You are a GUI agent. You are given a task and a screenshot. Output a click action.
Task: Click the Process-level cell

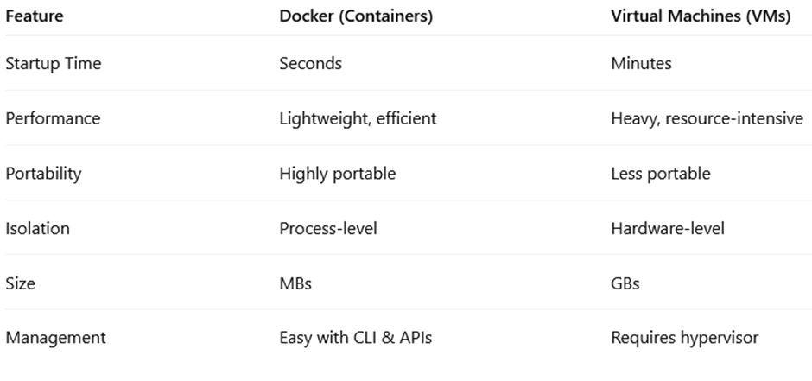(329, 228)
